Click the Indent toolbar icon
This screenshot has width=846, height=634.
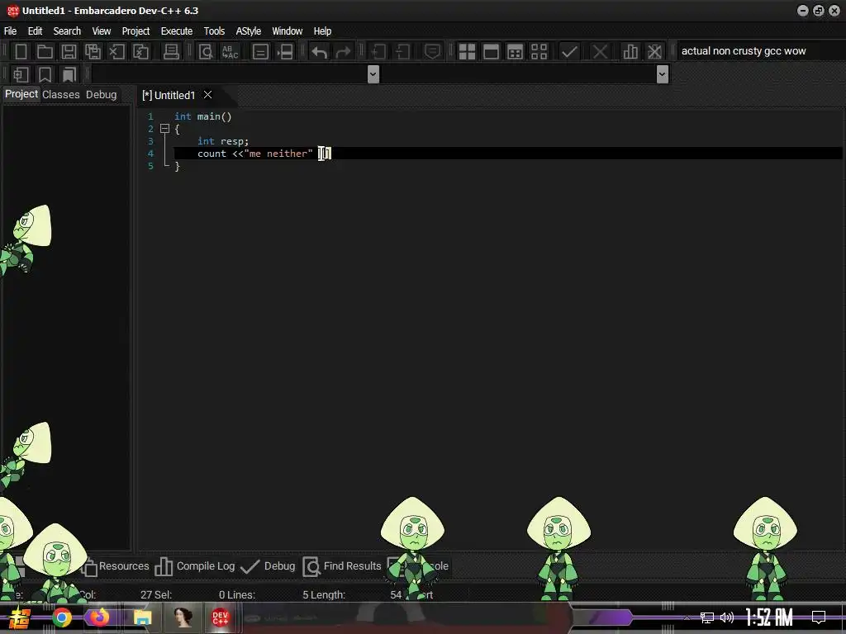click(378, 52)
